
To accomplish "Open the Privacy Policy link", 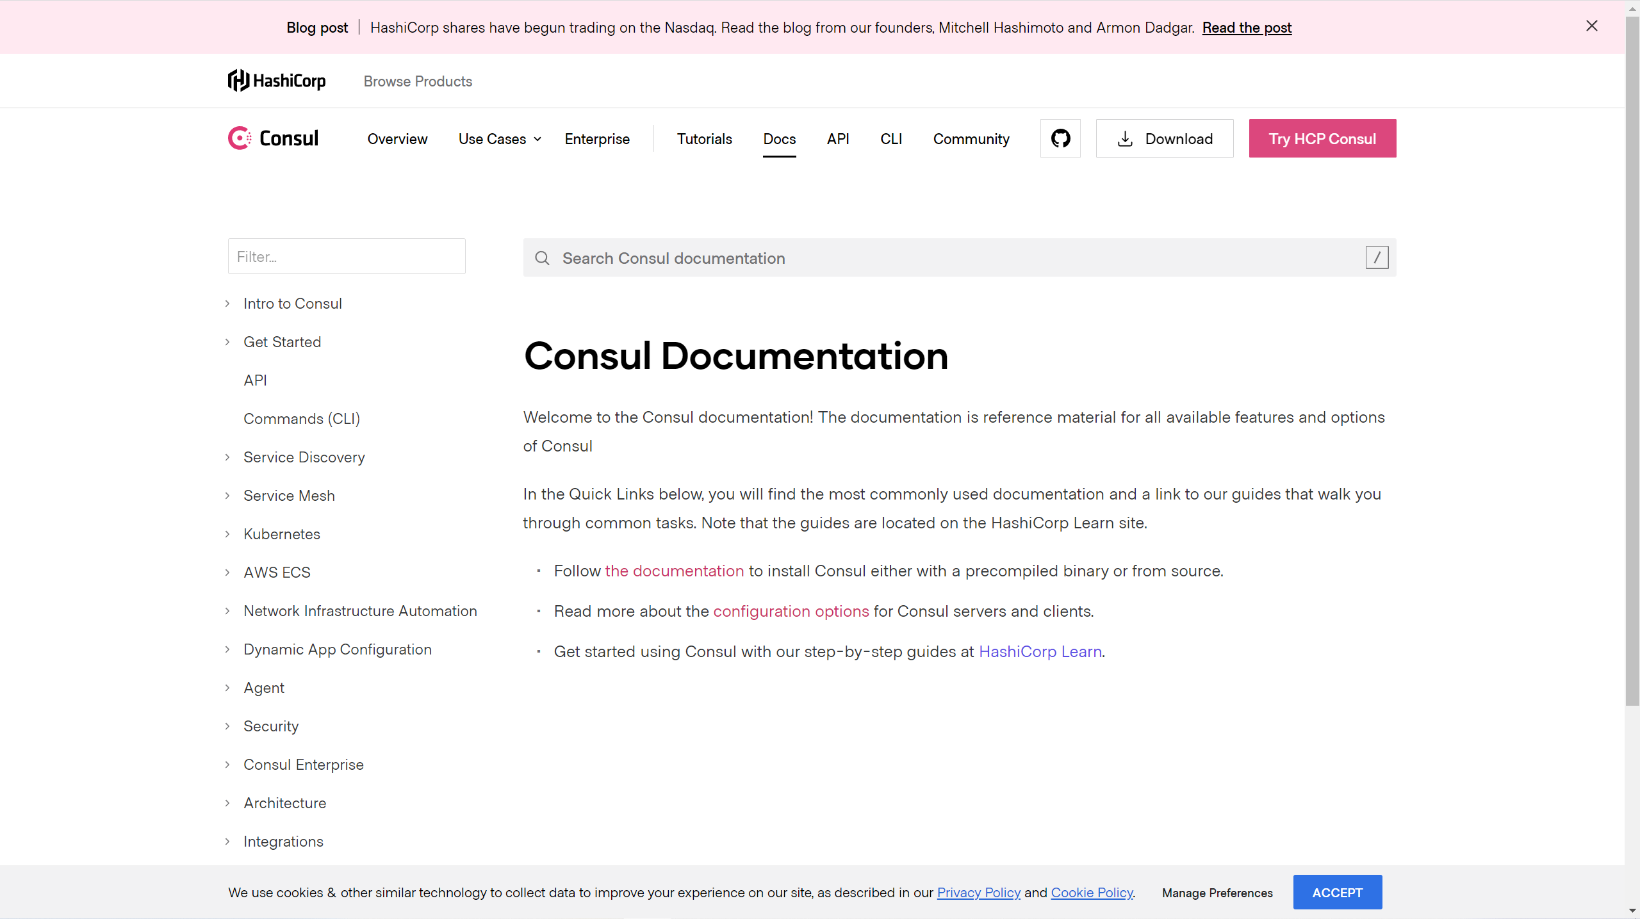I will (x=979, y=893).
